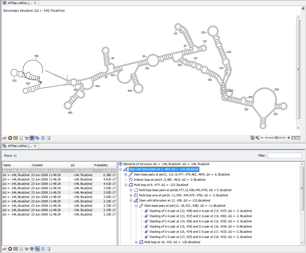
Task: Select the pointer selection tool
Action: click(252, 138)
